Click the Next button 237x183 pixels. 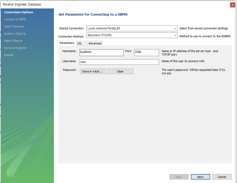200,177
